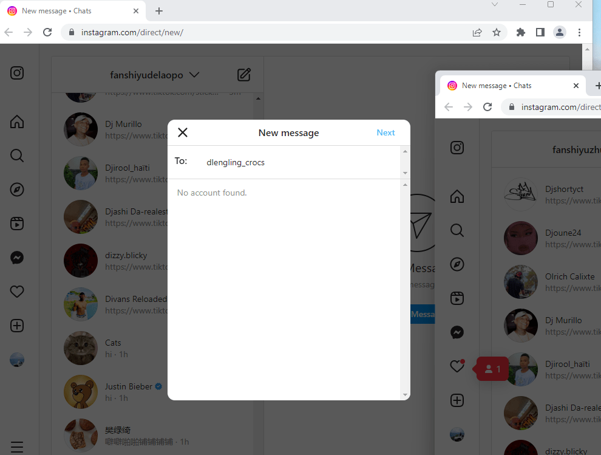
Task: Bookmark this page with the star icon
Action: [x=497, y=32]
